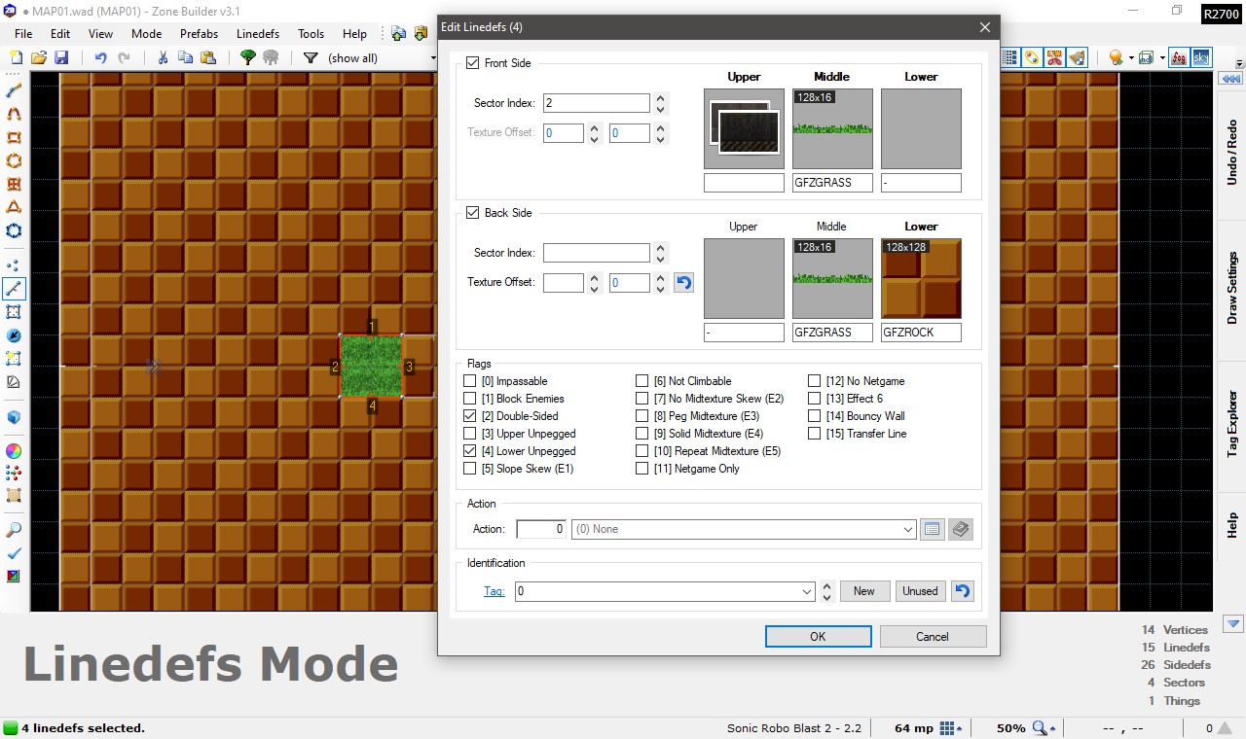Click the New tag button

(864, 591)
